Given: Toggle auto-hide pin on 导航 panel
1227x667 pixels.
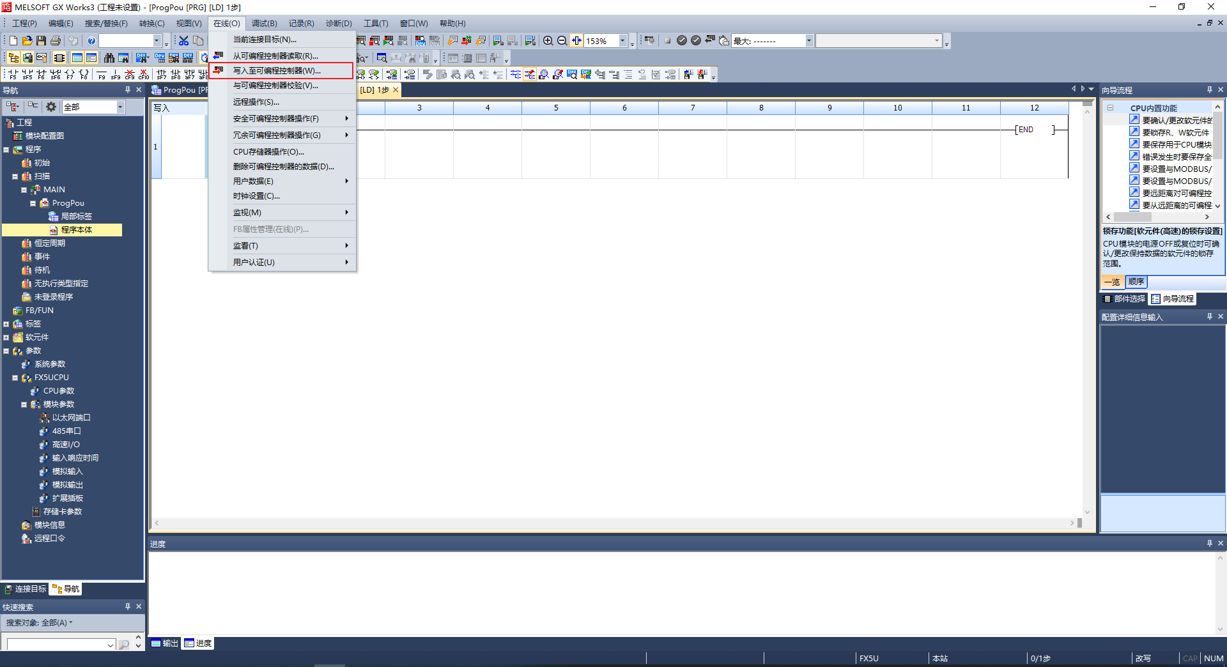Looking at the screenshot, I should 128,90.
